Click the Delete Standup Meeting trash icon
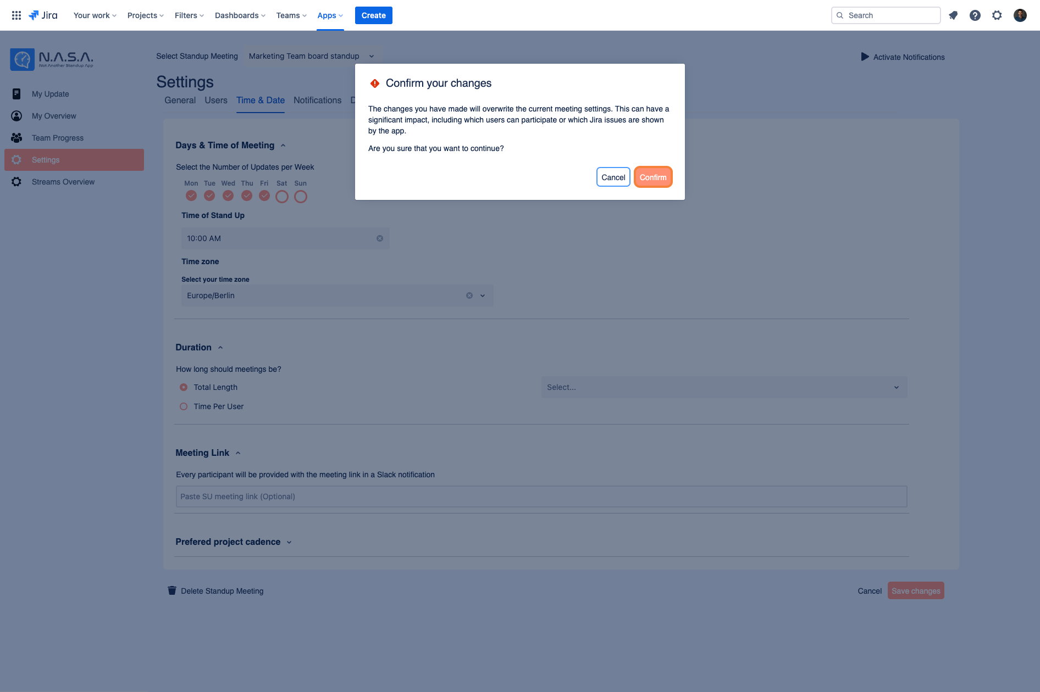Screen dimensions: 1040x692 (x=172, y=590)
